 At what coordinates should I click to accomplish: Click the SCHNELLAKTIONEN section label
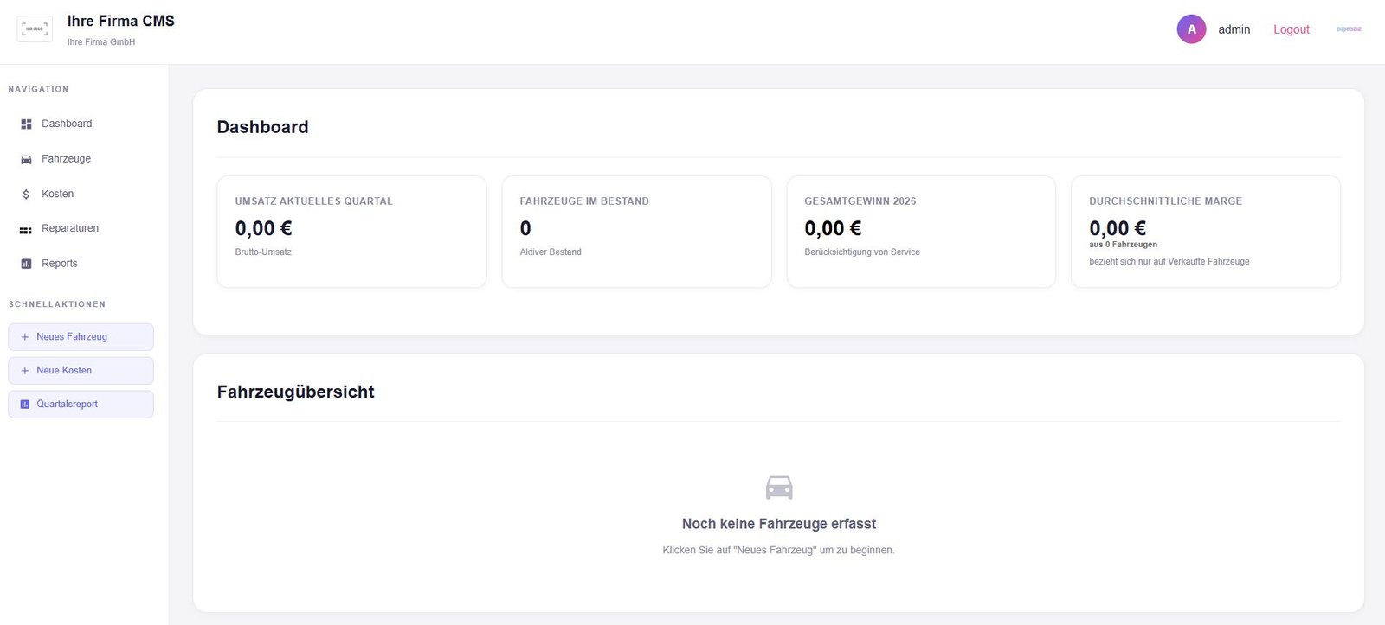(x=57, y=304)
